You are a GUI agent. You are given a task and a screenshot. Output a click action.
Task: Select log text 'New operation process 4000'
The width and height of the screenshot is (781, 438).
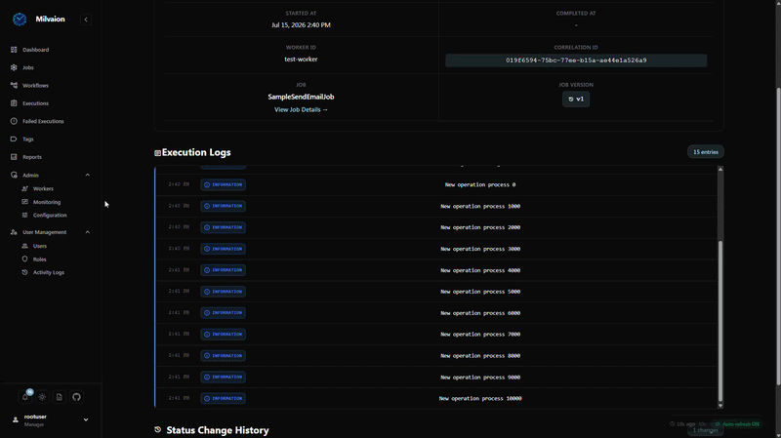(480, 271)
